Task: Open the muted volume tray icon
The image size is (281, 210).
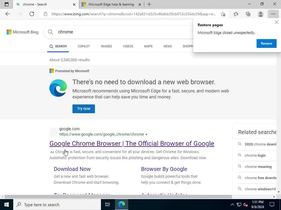Action: [245, 205]
